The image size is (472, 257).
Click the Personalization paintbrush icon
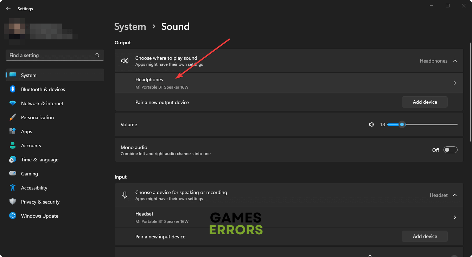[x=13, y=117]
